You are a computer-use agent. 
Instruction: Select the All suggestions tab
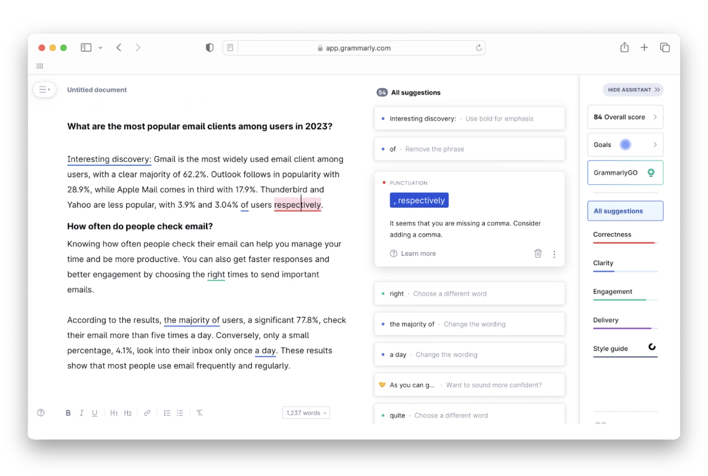(625, 211)
